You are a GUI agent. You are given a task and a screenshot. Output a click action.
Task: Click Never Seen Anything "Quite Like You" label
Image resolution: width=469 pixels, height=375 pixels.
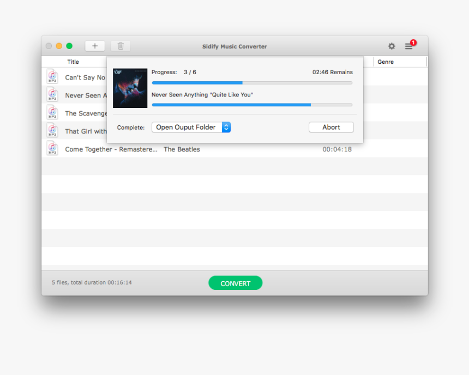(x=202, y=95)
